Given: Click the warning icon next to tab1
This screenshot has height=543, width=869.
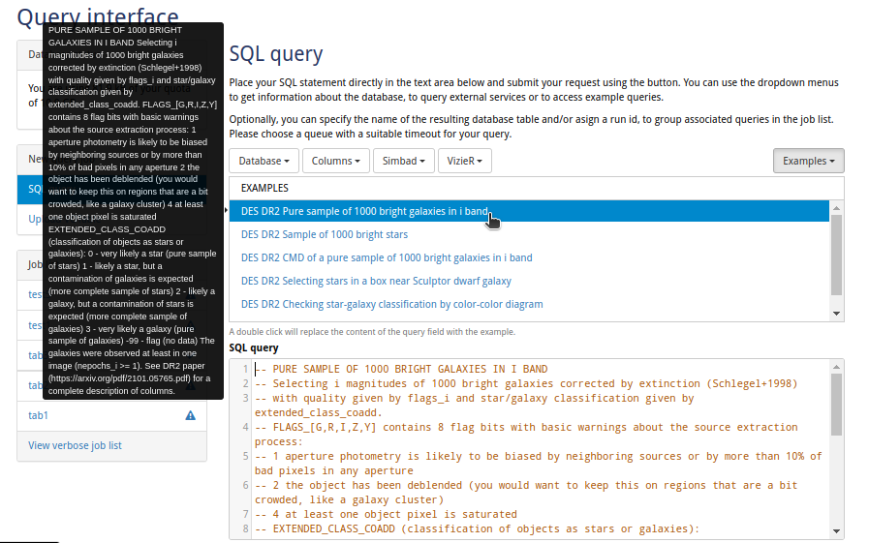Looking at the screenshot, I should pos(191,415).
